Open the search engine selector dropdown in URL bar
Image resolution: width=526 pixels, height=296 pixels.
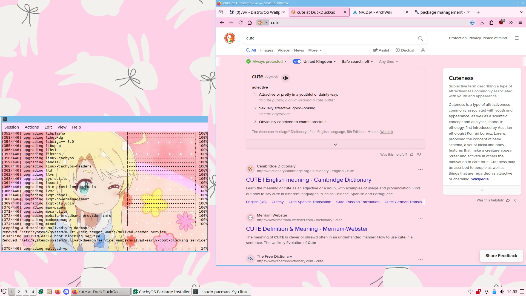[262, 23]
